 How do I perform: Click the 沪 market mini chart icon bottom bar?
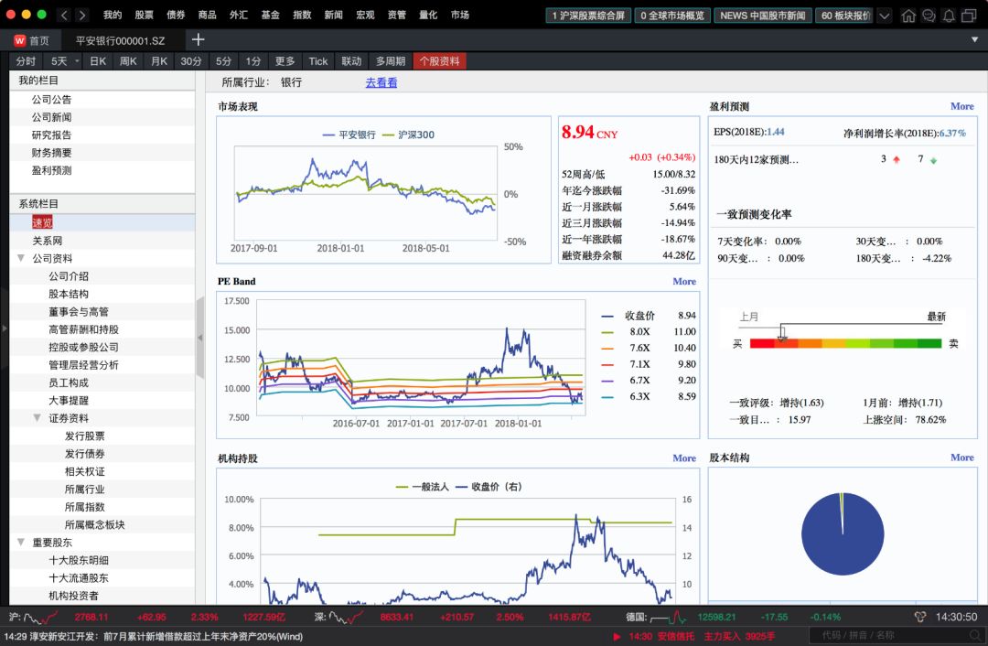[38, 617]
